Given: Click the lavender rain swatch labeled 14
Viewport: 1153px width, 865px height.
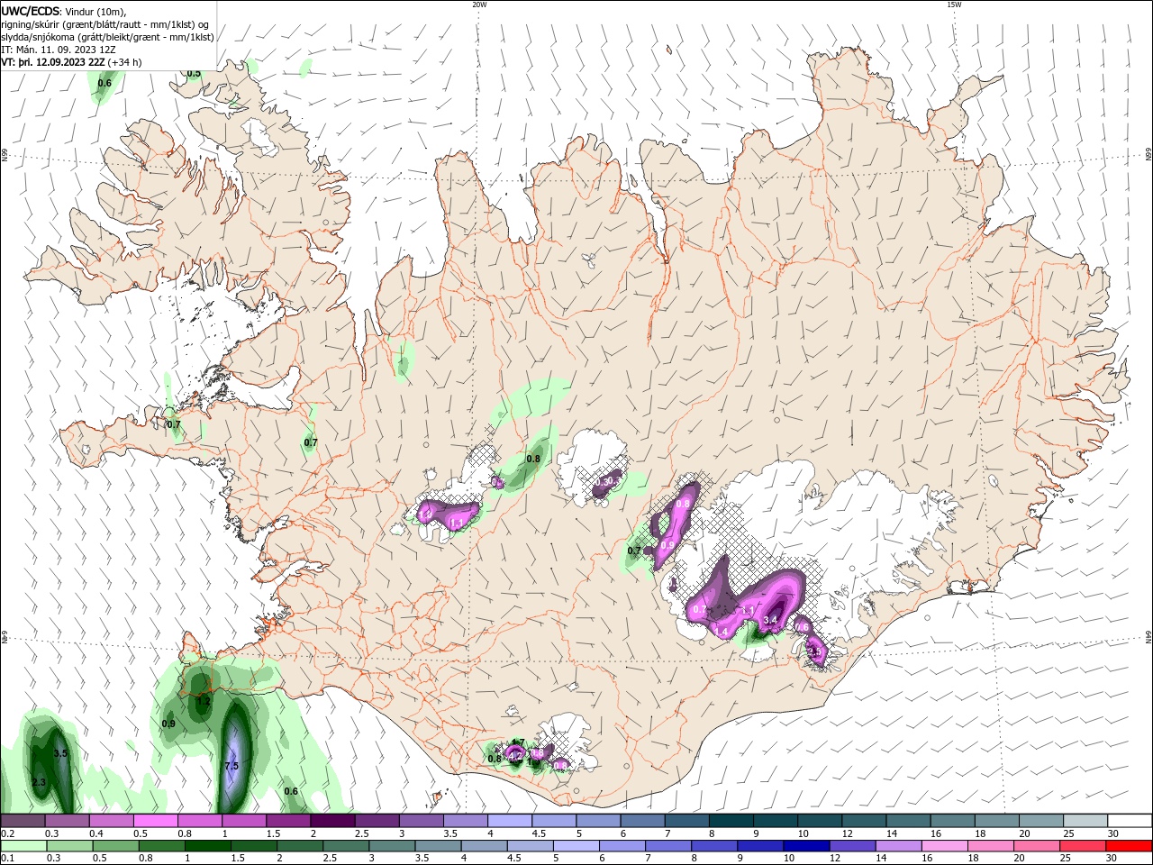Looking at the screenshot, I should (x=898, y=846).
